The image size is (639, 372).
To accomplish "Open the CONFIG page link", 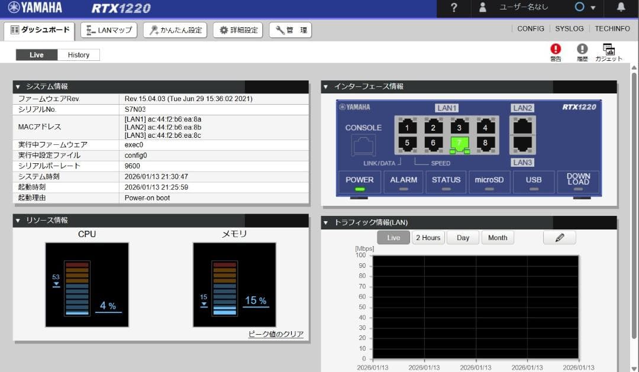I will click(530, 28).
